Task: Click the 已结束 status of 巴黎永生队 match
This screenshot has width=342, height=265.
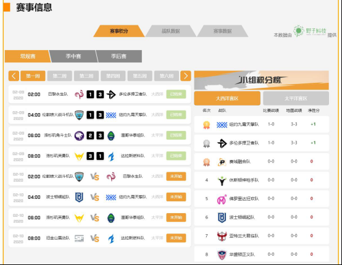Action: (x=176, y=94)
